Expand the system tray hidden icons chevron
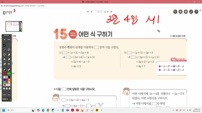Image resolution: width=202 pixels, height=113 pixels. [173, 110]
